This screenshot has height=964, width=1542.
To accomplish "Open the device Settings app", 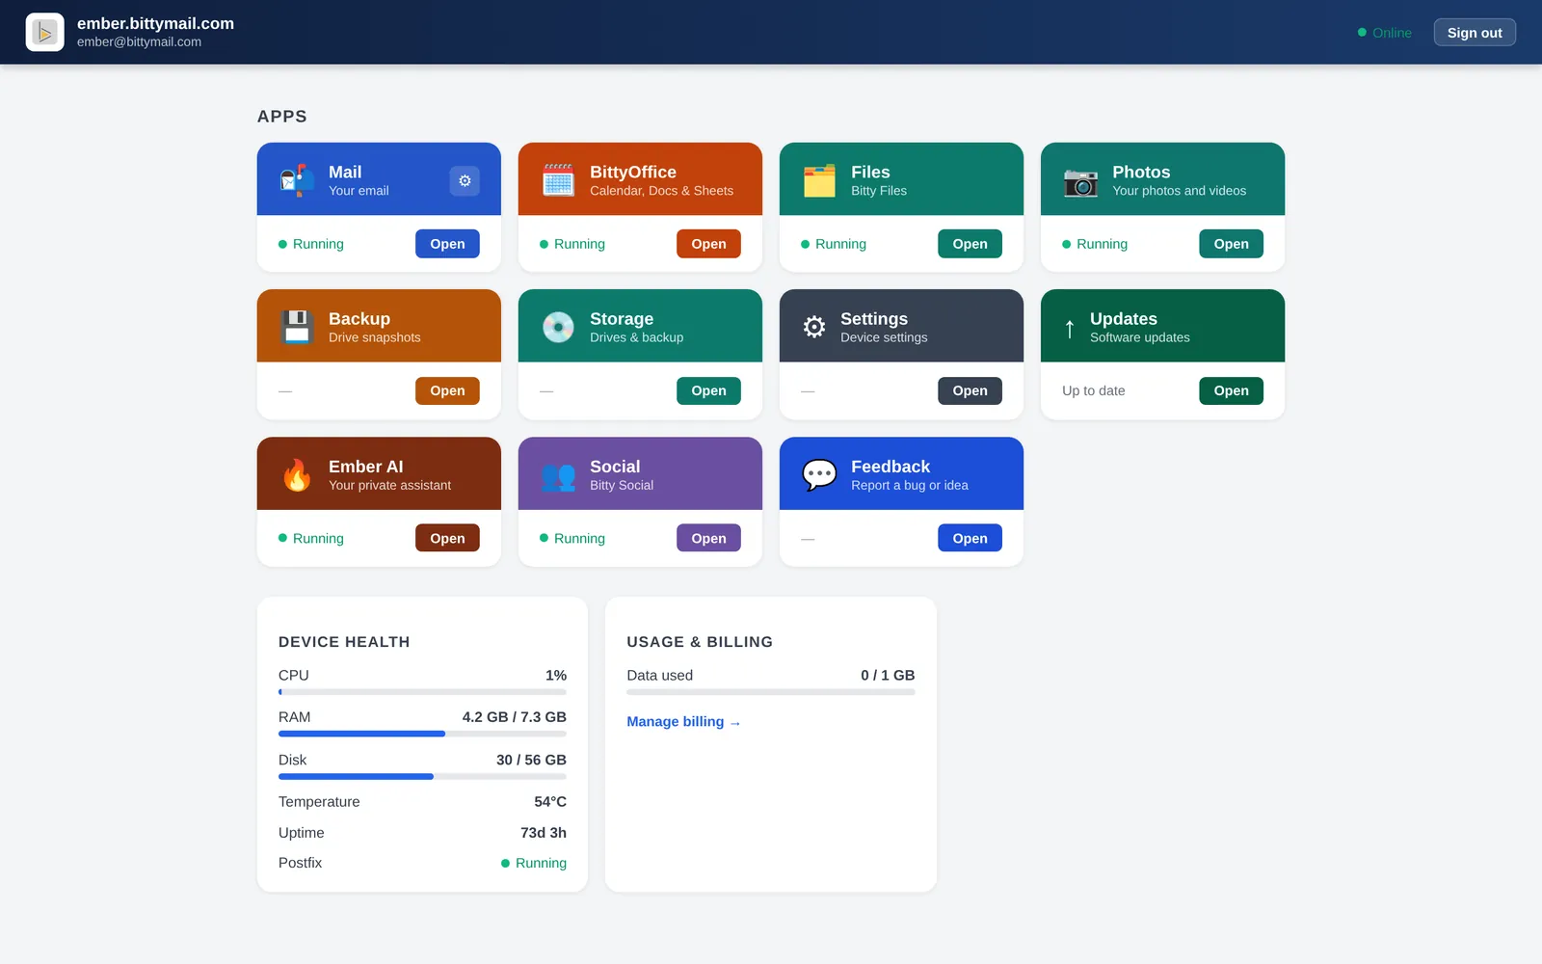I will click(x=970, y=390).
